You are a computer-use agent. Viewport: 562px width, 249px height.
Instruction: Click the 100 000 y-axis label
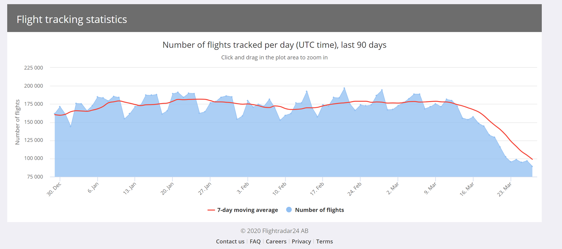pyautogui.click(x=33, y=158)
